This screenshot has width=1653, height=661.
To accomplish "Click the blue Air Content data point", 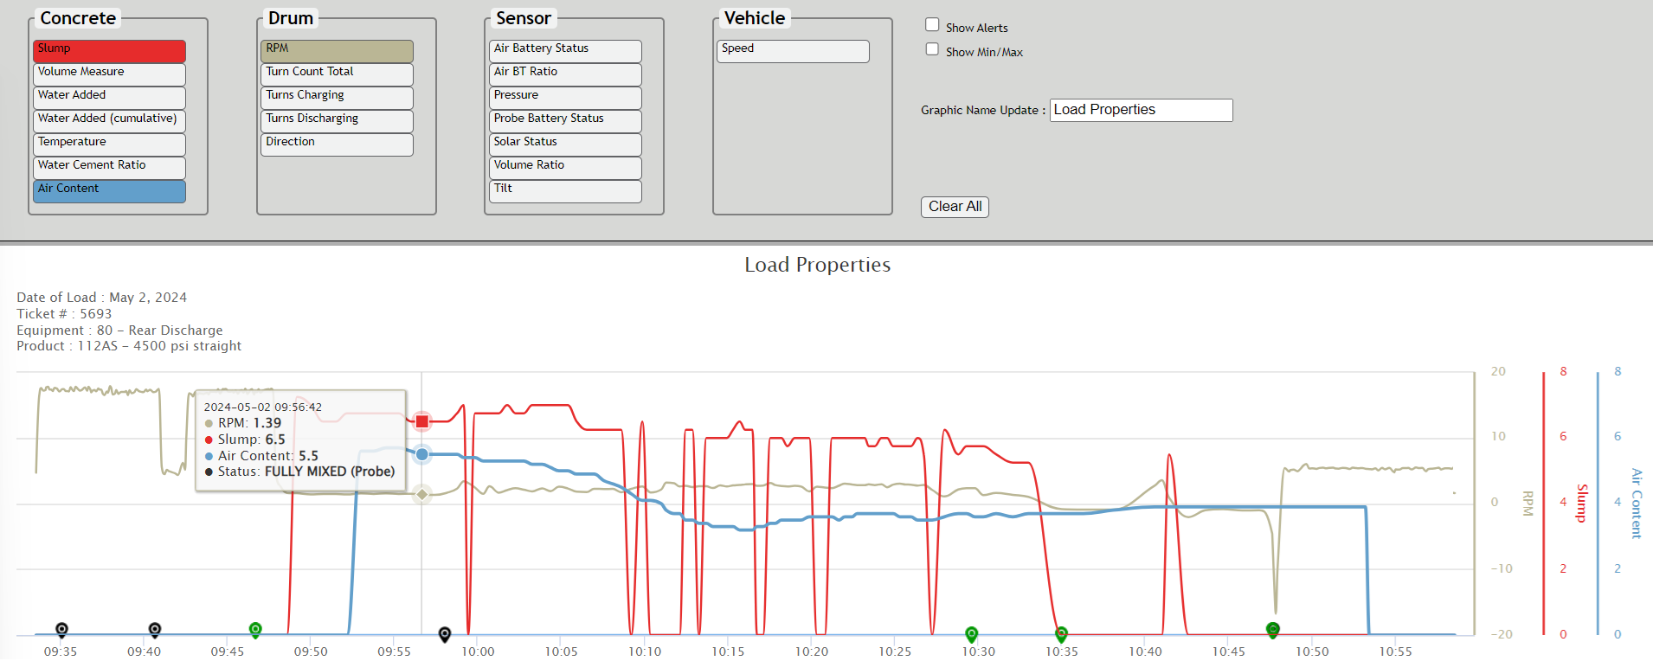I will (422, 454).
